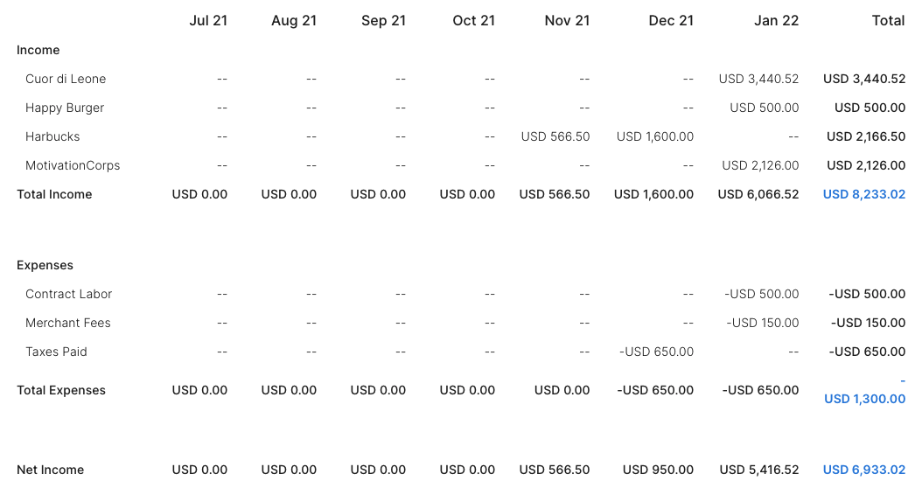Click the Merchant Fees expense label
The image size is (922, 488).
(68, 323)
